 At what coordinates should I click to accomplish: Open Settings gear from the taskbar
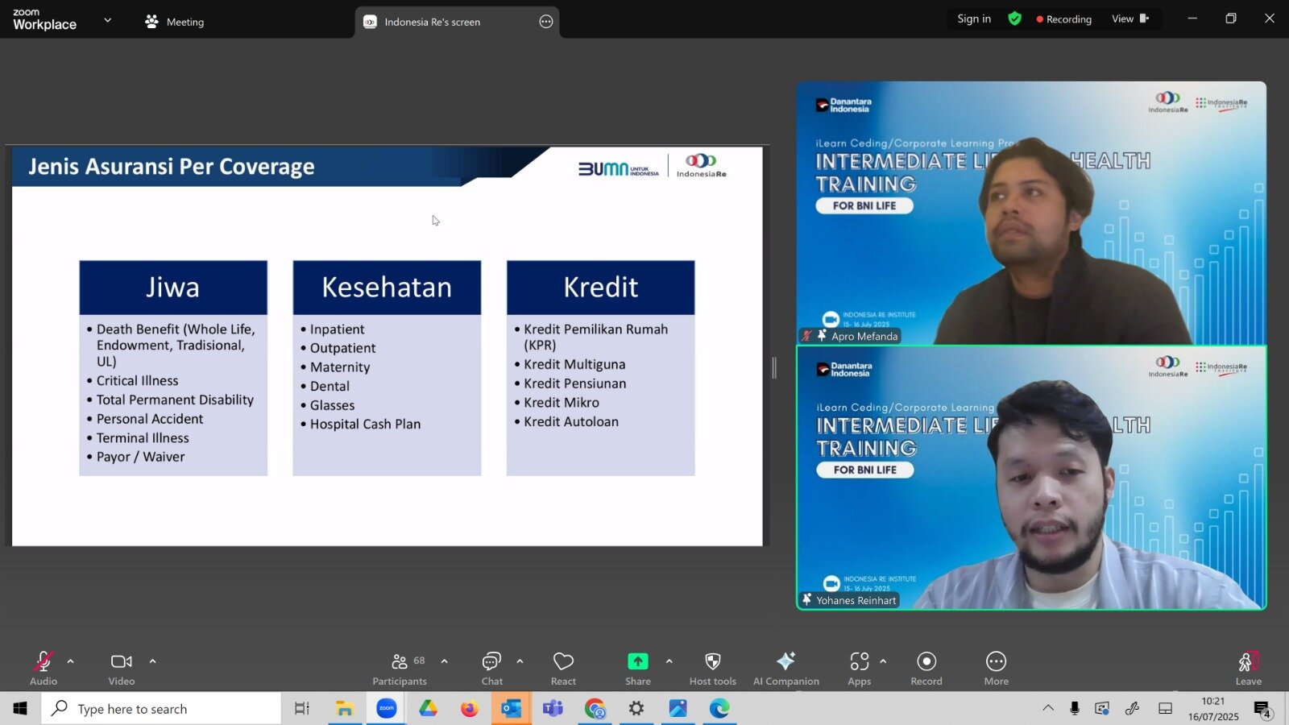pos(636,708)
